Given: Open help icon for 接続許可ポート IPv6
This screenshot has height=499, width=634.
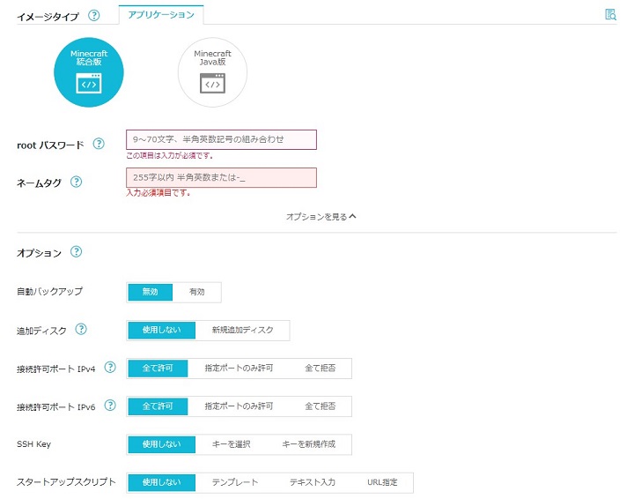Looking at the screenshot, I should [x=110, y=406].
